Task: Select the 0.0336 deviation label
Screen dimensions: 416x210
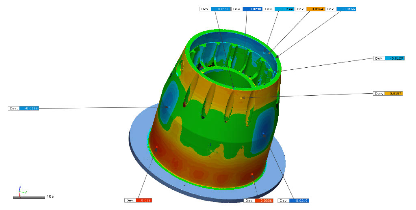Action: (x=258, y=201)
